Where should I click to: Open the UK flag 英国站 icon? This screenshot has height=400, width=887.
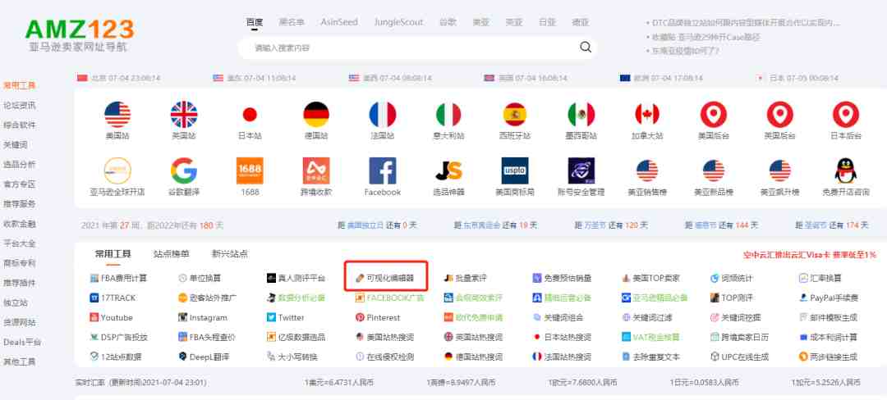(x=184, y=115)
